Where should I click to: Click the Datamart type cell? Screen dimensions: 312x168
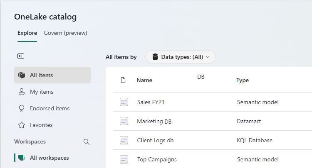[249, 121]
